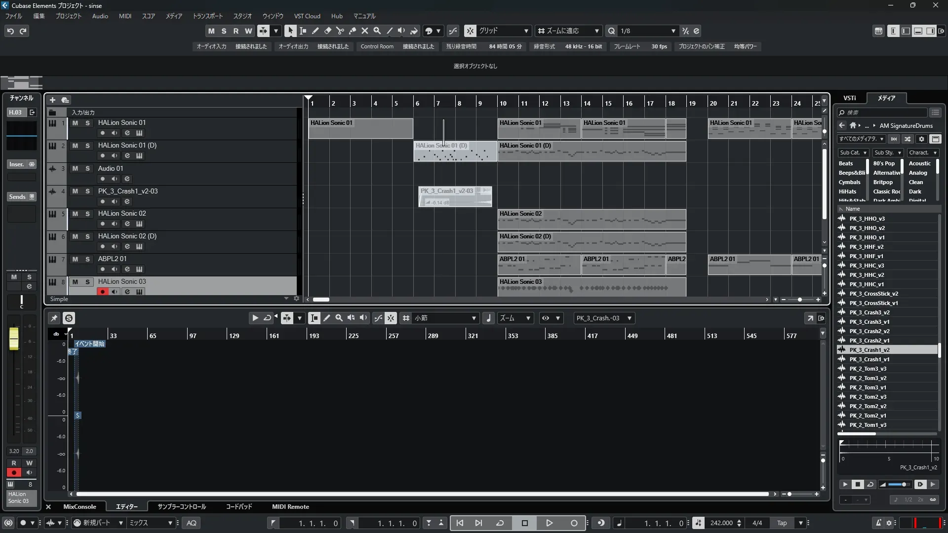This screenshot has width=948, height=533.
Task: Click the Add Track plus icon
Action: [52, 100]
